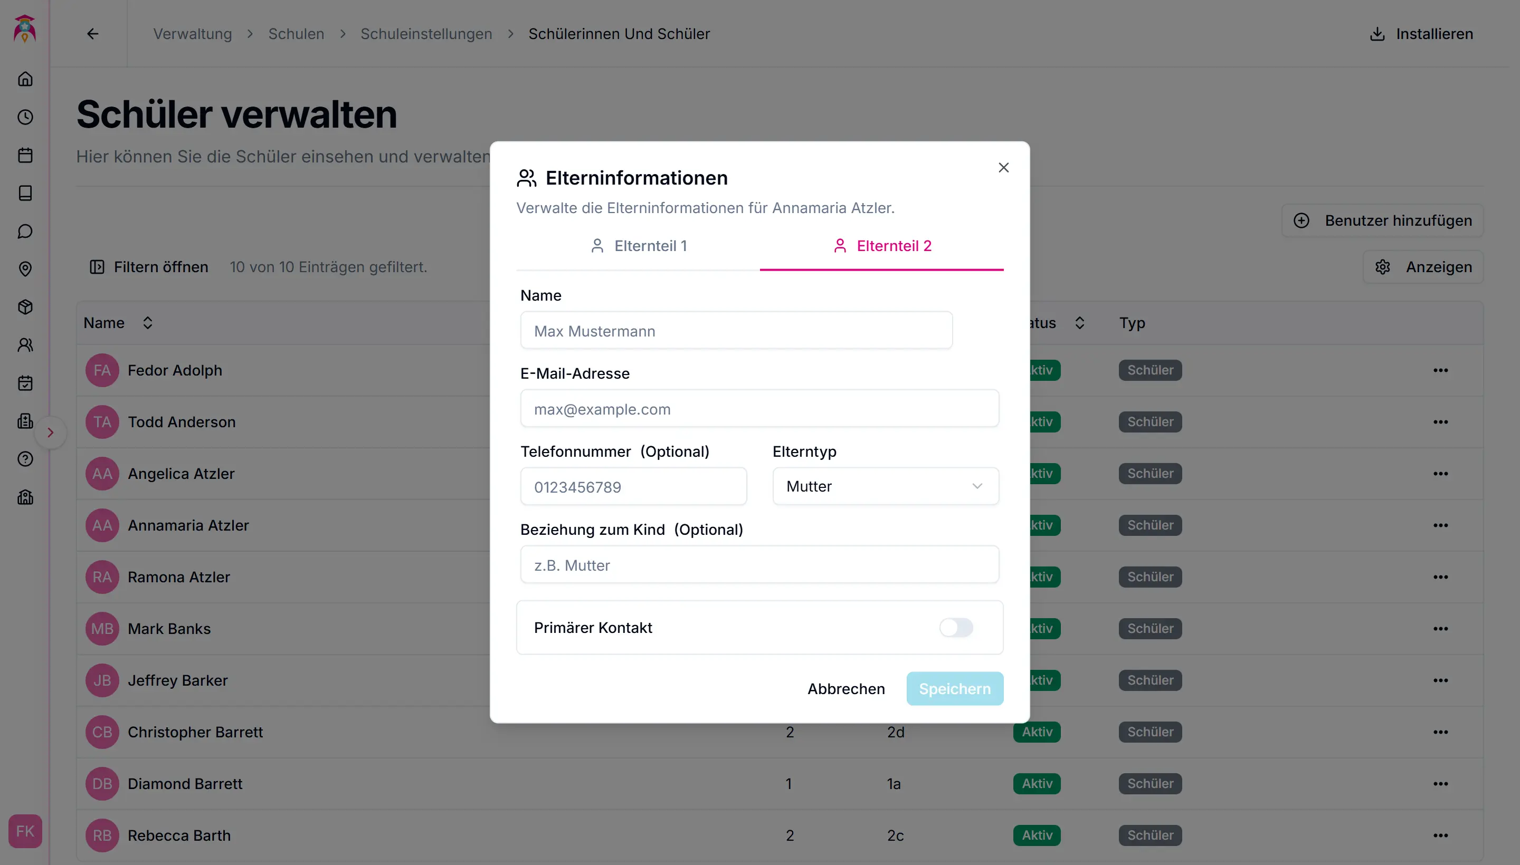1520x865 pixels.
Task: Click the location pin sidebar icon
Action: click(25, 269)
